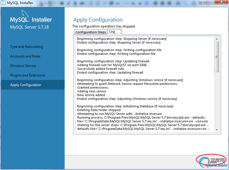Go to Accounts and Roles step
Image resolution: width=229 pixels, height=170 pixels.
25,56
